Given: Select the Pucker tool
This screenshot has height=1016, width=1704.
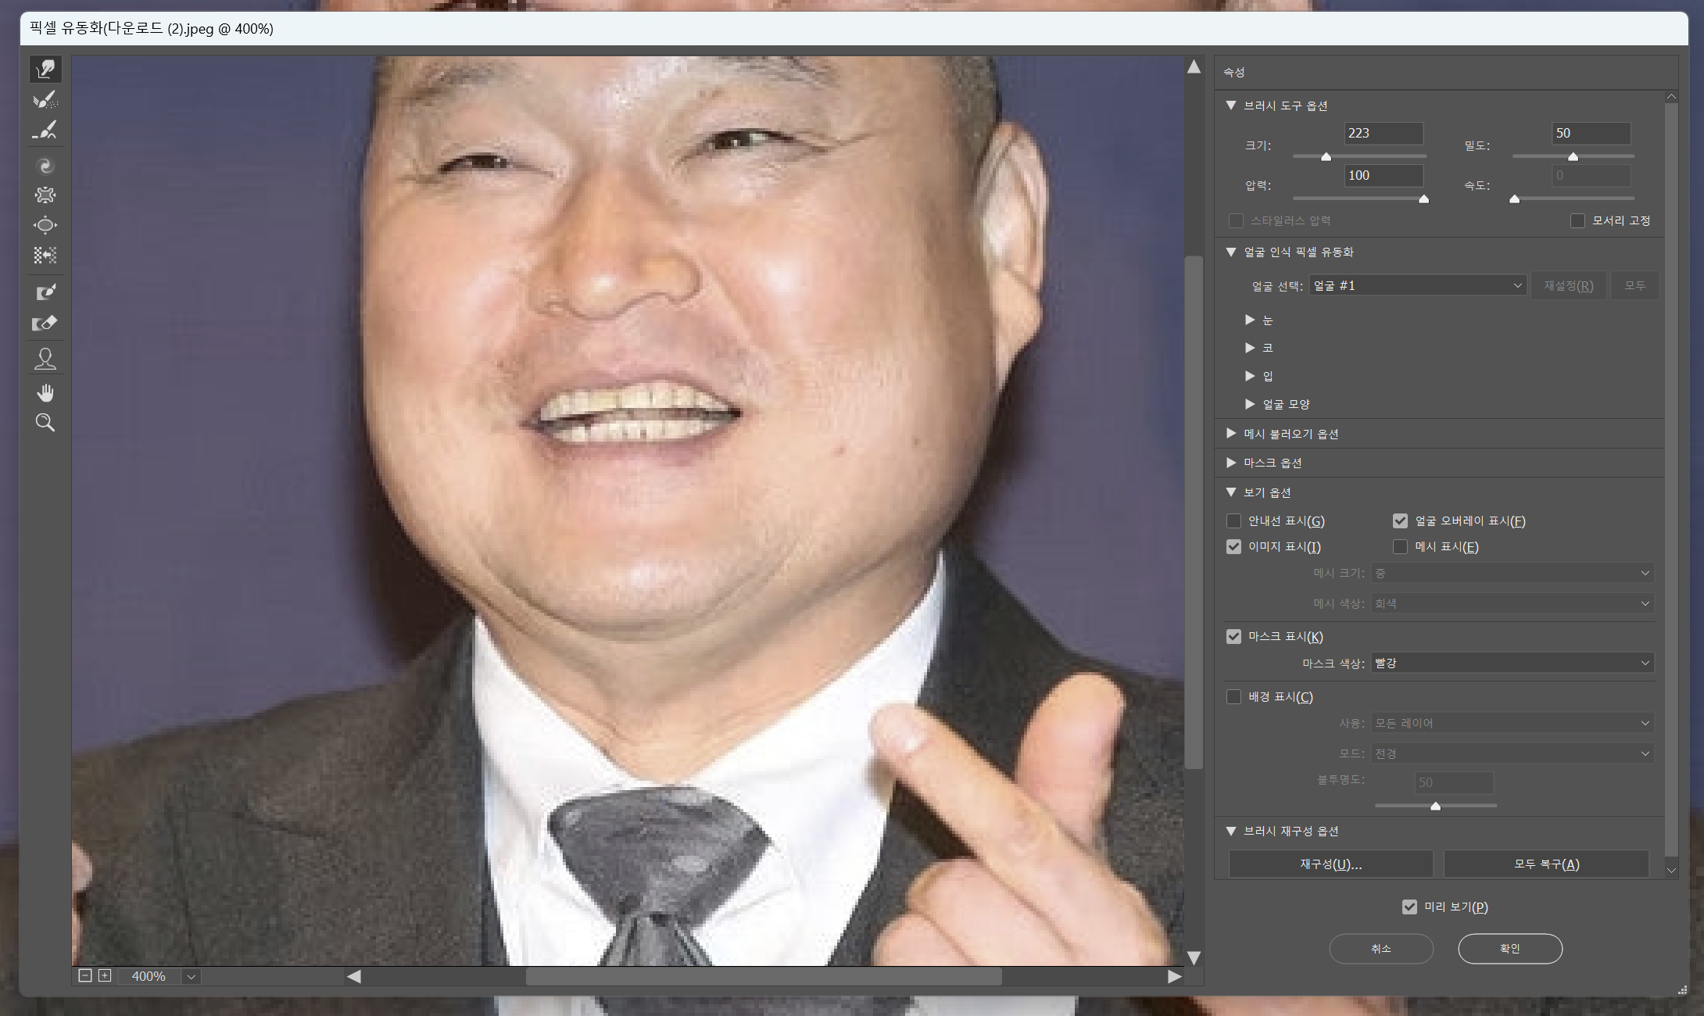Looking at the screenshot, I should point(45,195).
